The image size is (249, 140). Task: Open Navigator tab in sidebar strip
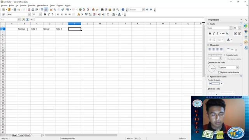(246, 42)
